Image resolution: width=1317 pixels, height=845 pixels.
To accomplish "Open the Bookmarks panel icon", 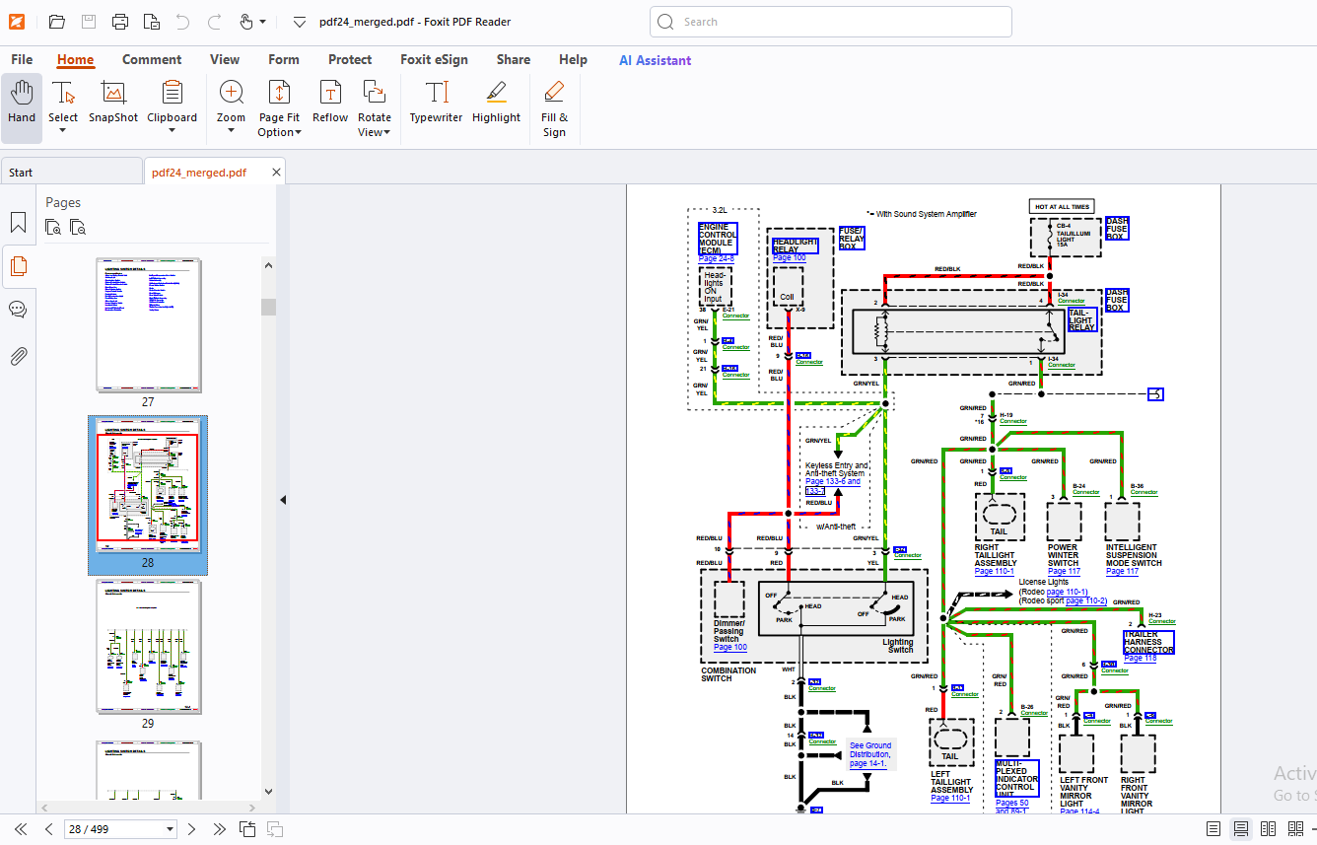I will (x=18, y=223).
